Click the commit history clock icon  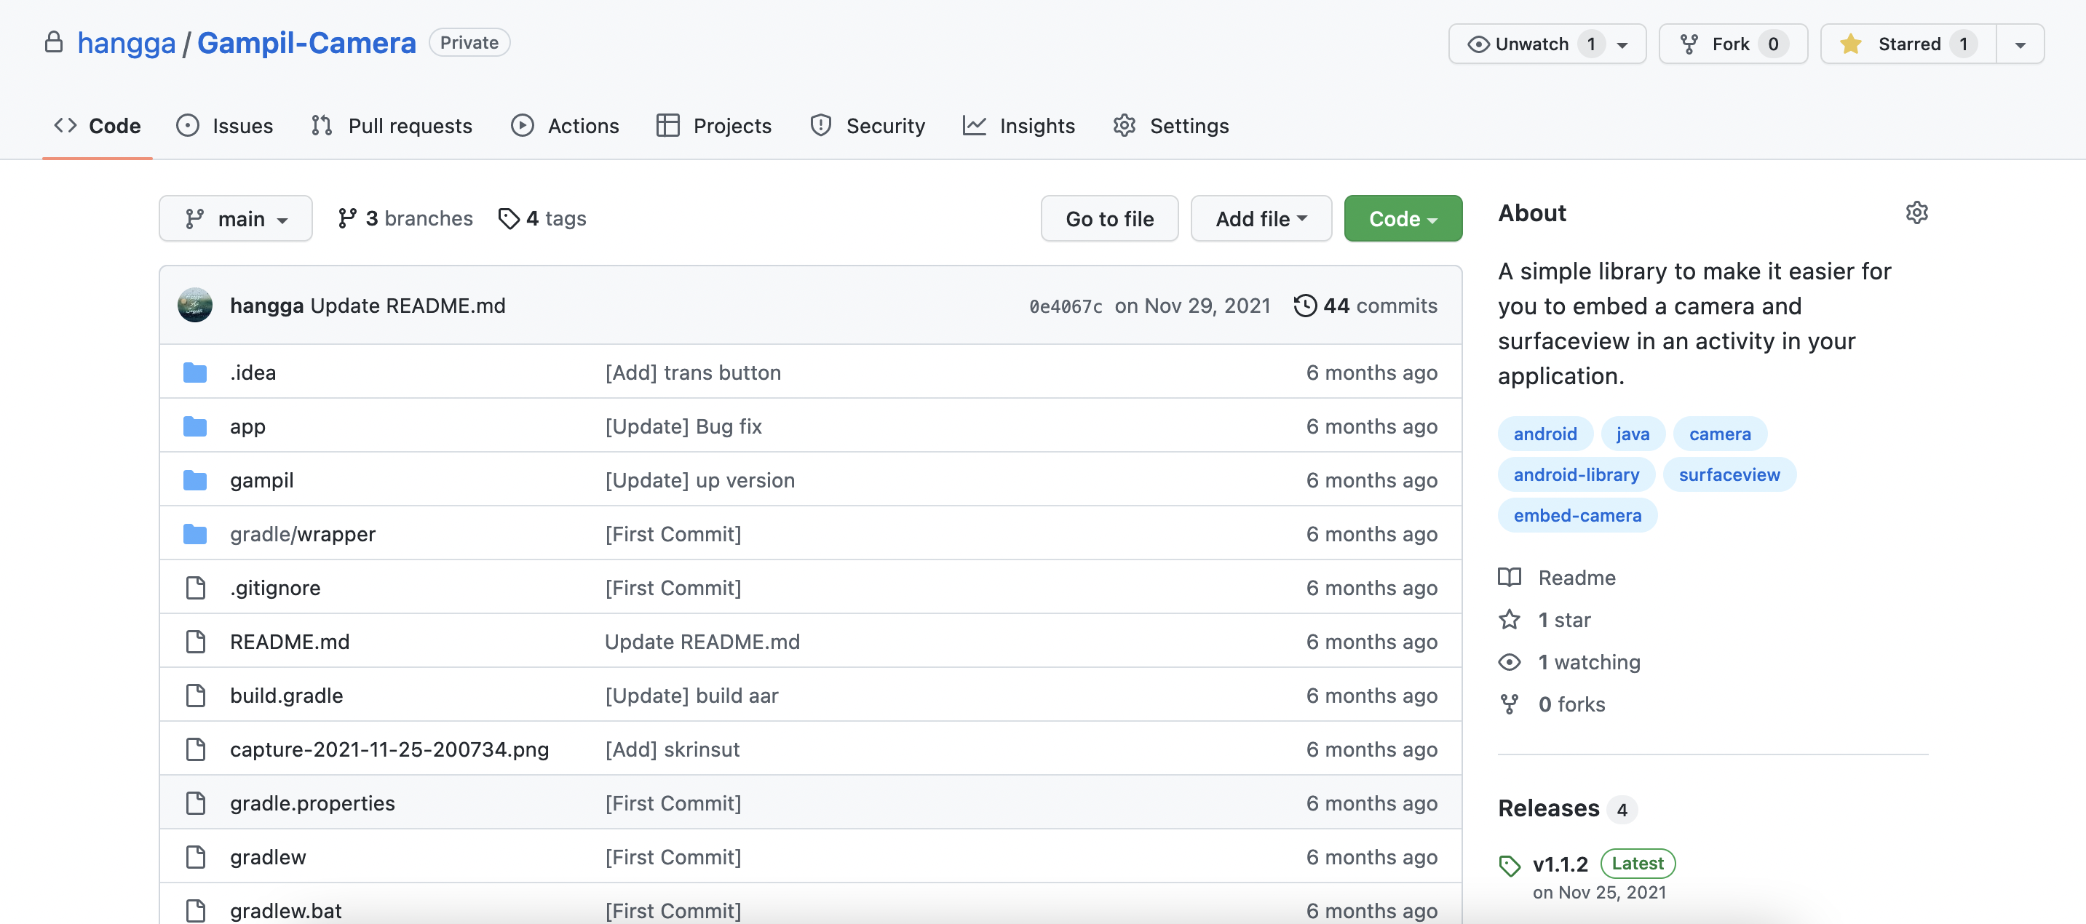point(1304,306)
